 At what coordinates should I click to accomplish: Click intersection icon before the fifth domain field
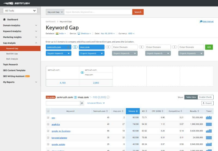point(174,47)
